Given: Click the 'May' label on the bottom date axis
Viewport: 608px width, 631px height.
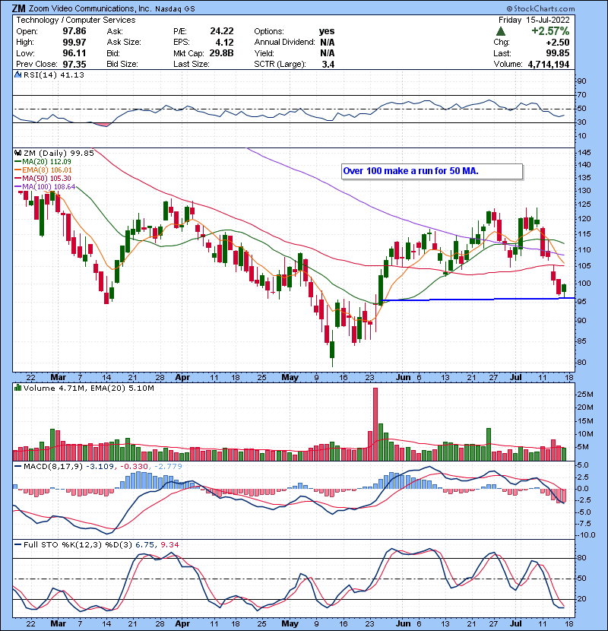Looking at the screenshot, I should pos(290,623).
